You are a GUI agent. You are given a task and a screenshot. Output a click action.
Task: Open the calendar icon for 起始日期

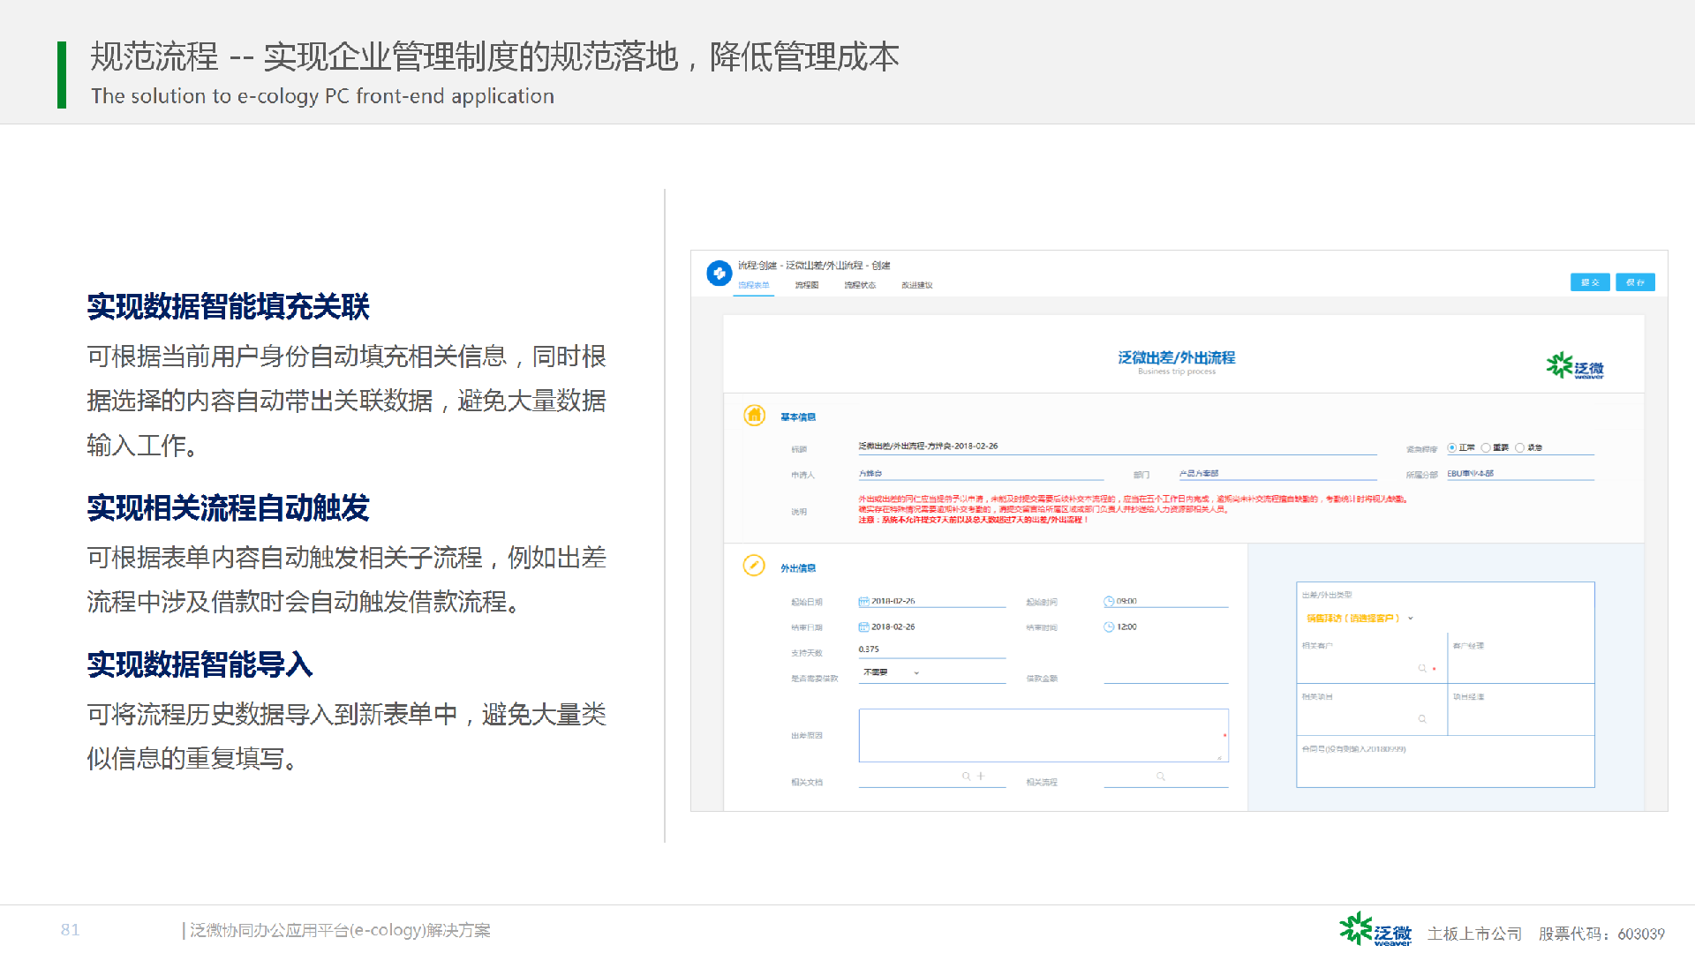pos(863,602)
